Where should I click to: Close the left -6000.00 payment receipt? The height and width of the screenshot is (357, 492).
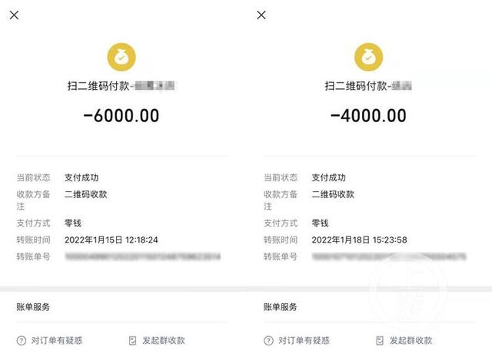click(x=15, y=15)
